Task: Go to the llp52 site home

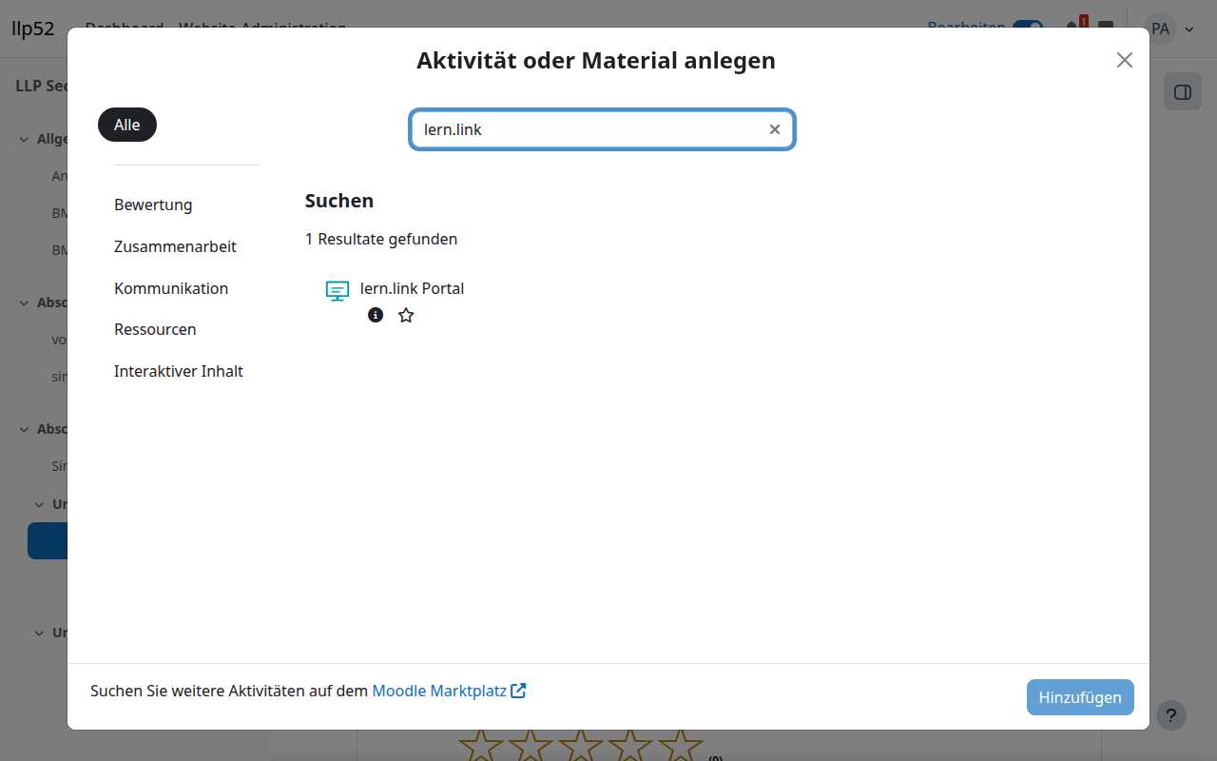Action: (x=33, y=29)
